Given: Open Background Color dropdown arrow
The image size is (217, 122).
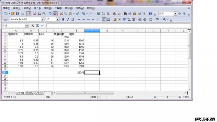Looking at the screenshot, I should tap(161, 20).
